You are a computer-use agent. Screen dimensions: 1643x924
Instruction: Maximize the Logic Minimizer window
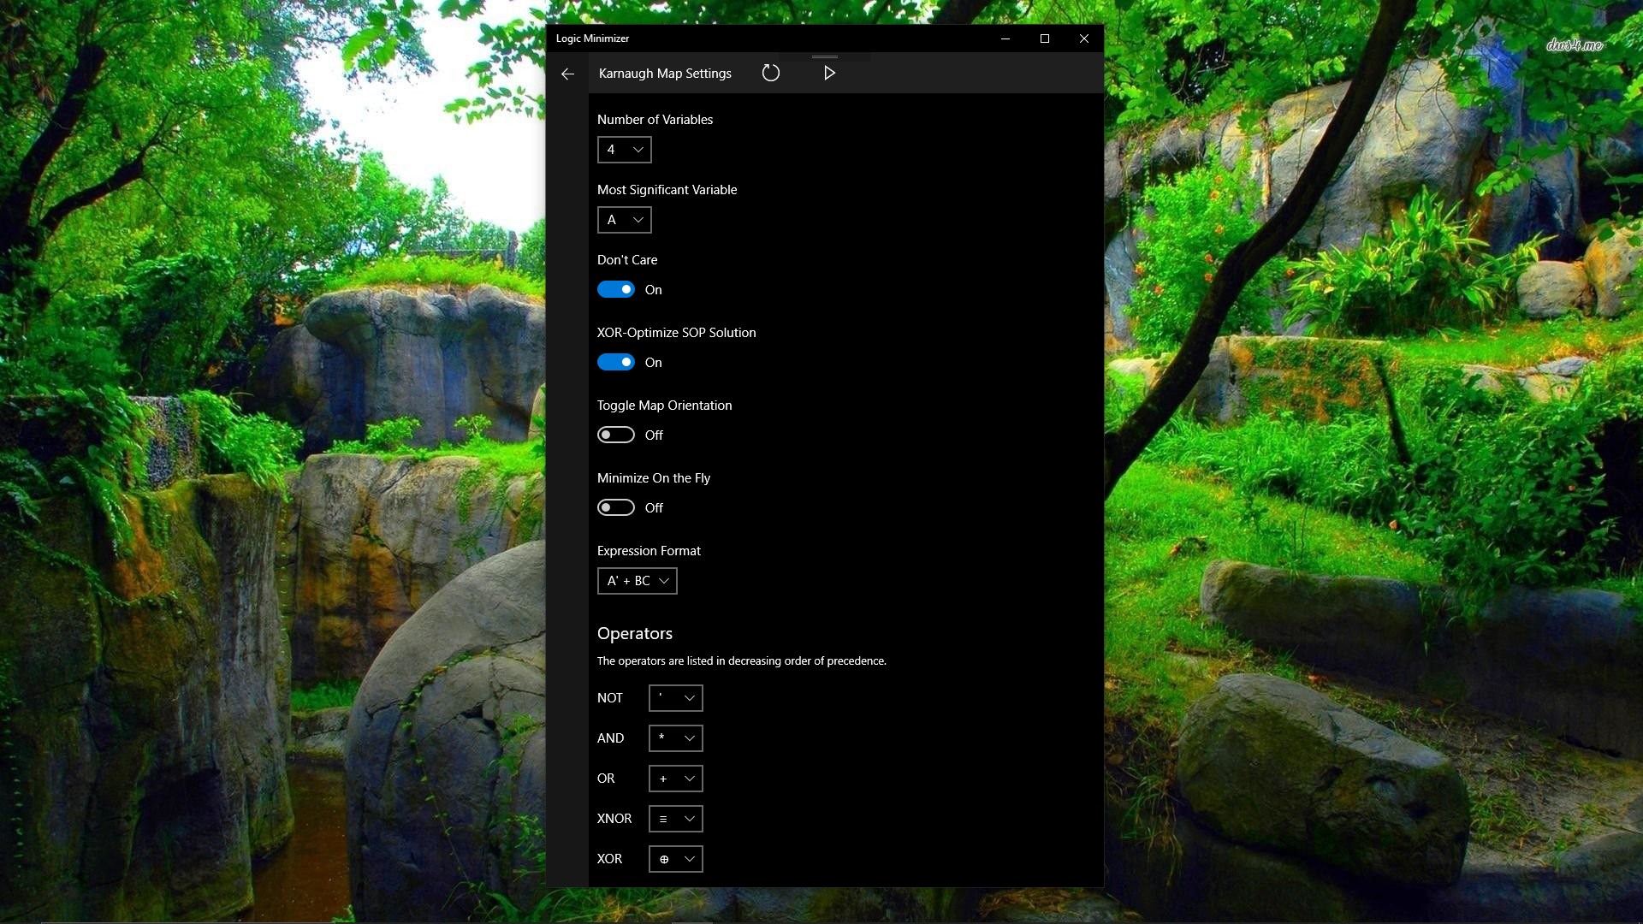pyautogui.click(x=1045, y=38)
